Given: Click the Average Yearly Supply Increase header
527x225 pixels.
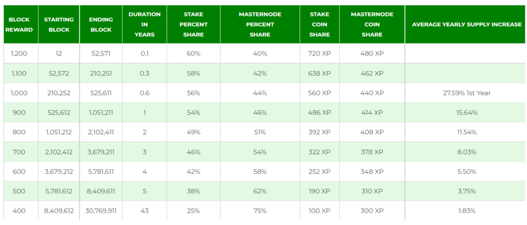Looking at the screenshot, I should tap(467, 25).
